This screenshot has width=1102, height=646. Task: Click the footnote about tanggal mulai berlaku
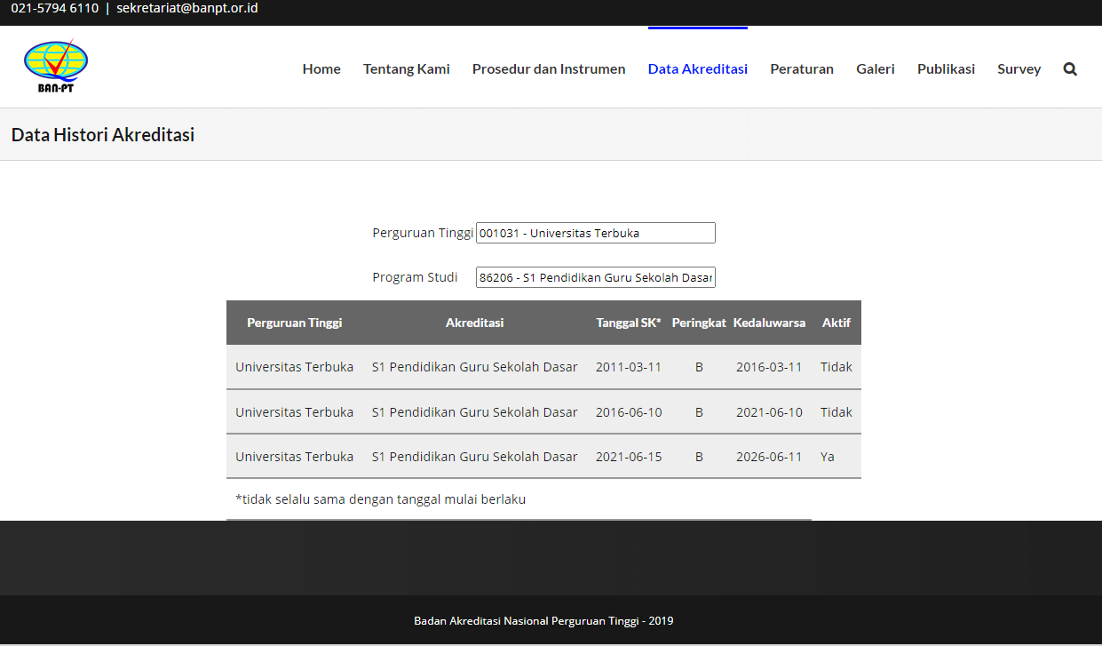click(x=380, y=499)
